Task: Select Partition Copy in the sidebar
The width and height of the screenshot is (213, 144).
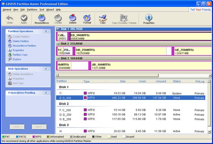Action: tap(18, 55)
